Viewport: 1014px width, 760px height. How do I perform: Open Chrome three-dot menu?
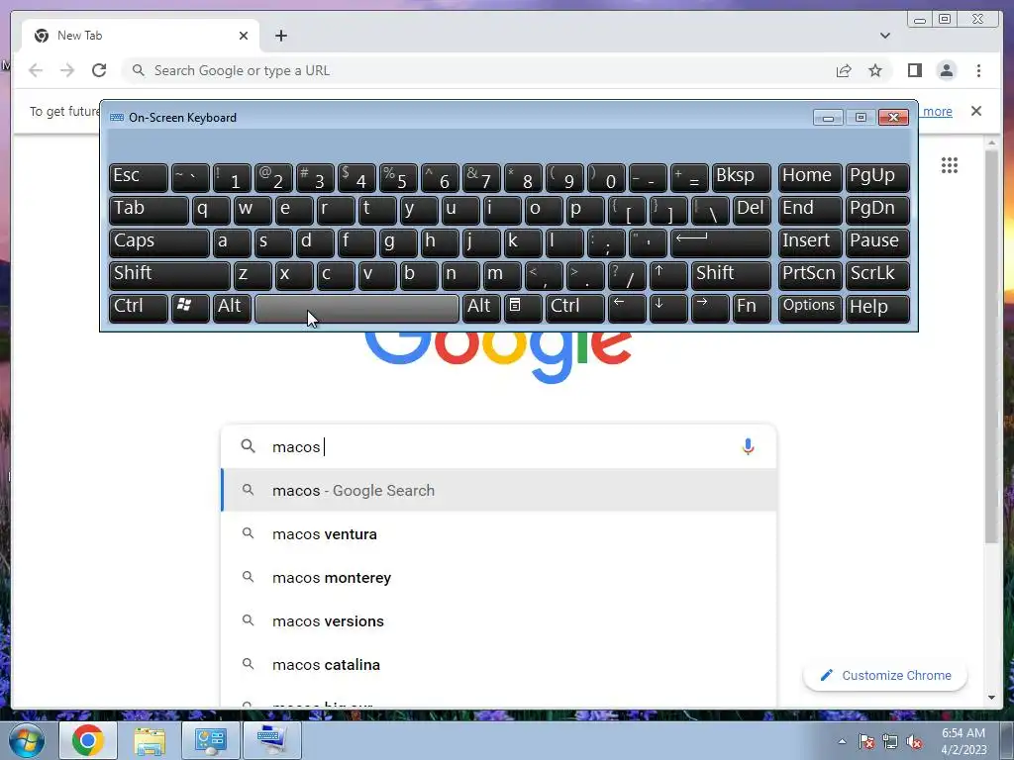[978, 70]
